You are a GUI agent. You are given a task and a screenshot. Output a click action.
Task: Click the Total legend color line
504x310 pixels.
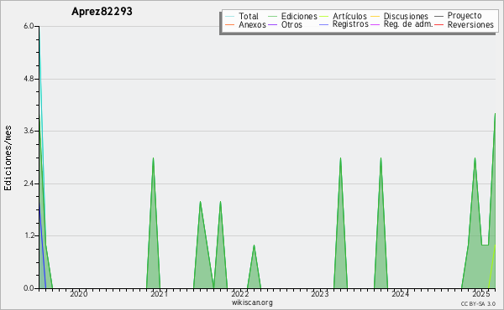point(229,17)
